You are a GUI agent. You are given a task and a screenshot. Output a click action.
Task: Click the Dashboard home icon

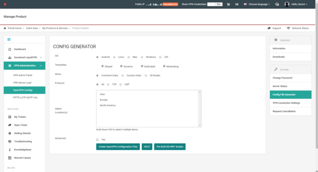[9, 49]
